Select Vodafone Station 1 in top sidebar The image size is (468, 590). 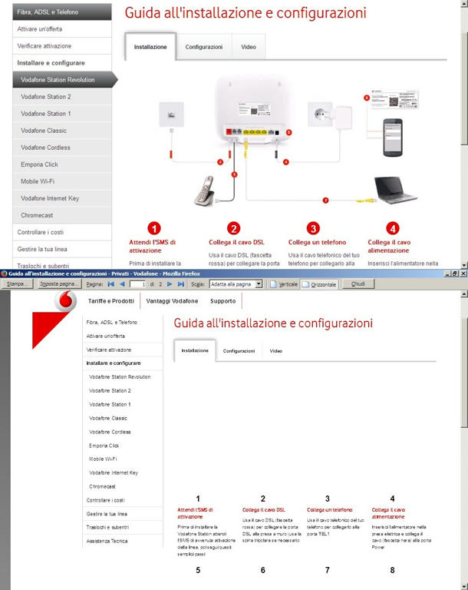coord(62,114)
